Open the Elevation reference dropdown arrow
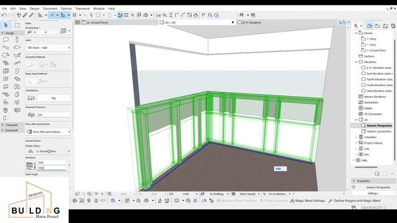Image resolution: width=397 pixels, height=223 pixels. point(69,165)
